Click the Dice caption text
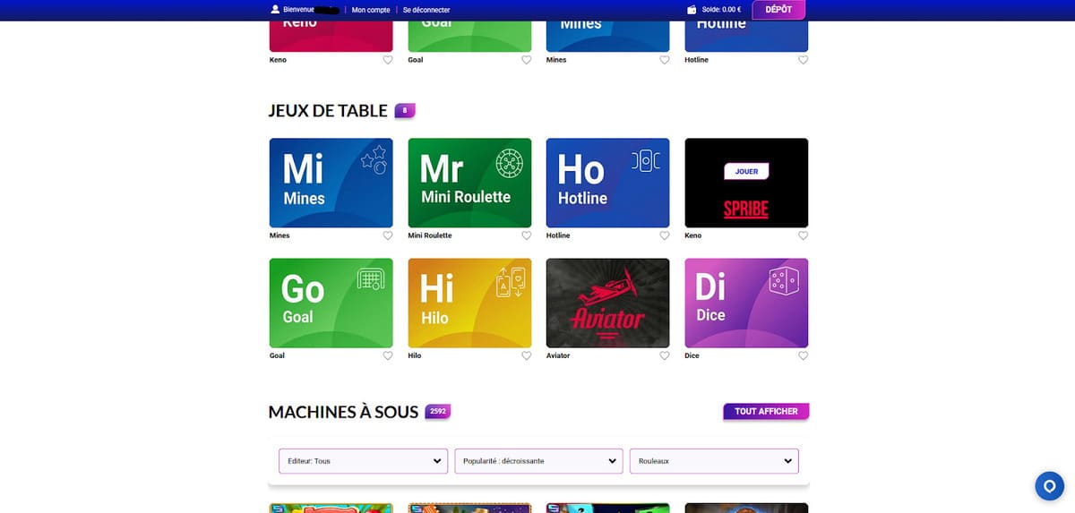This screenshot has height=513, width=1075. [692, 355]
